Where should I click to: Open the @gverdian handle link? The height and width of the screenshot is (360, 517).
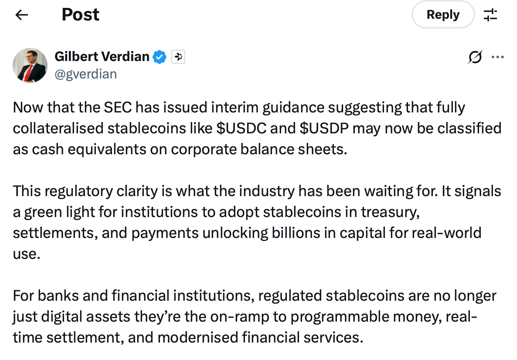(x=85, y=74)
